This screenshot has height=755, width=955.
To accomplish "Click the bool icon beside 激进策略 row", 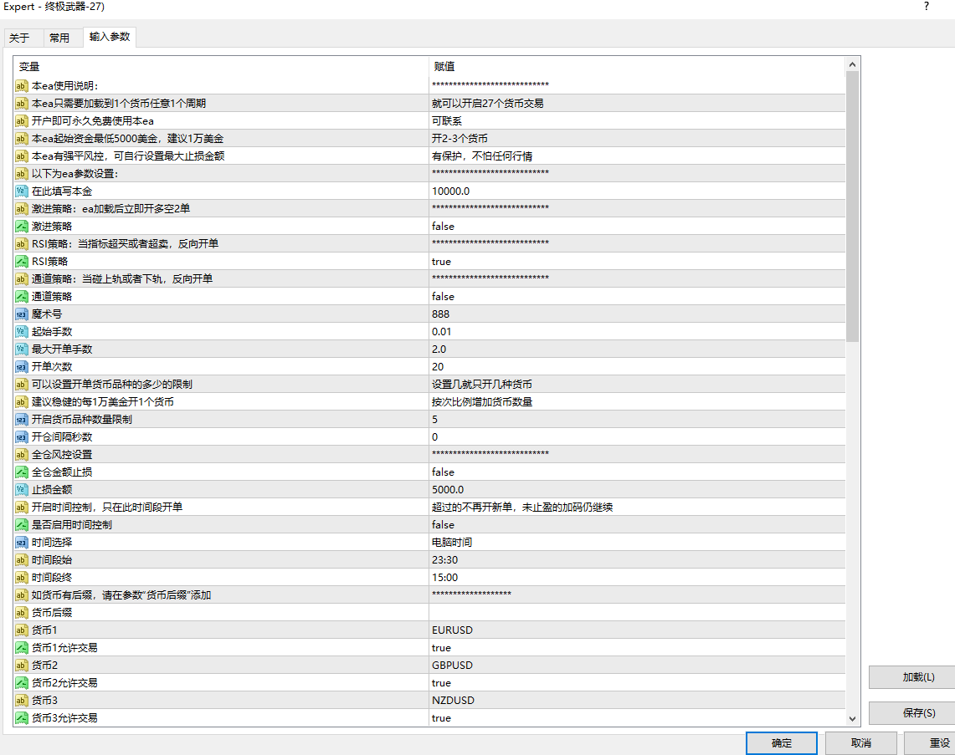I will click(21, 227).
